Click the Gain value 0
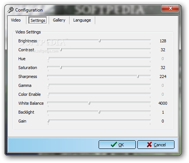189x163 pixels. 163,121
